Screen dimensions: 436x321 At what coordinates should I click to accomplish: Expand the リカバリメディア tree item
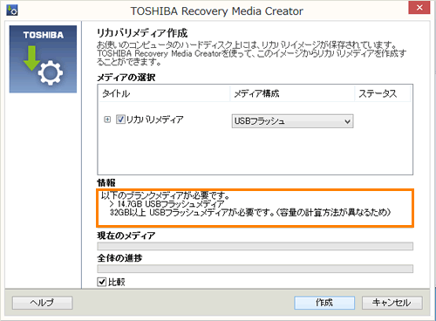[107, 120]
